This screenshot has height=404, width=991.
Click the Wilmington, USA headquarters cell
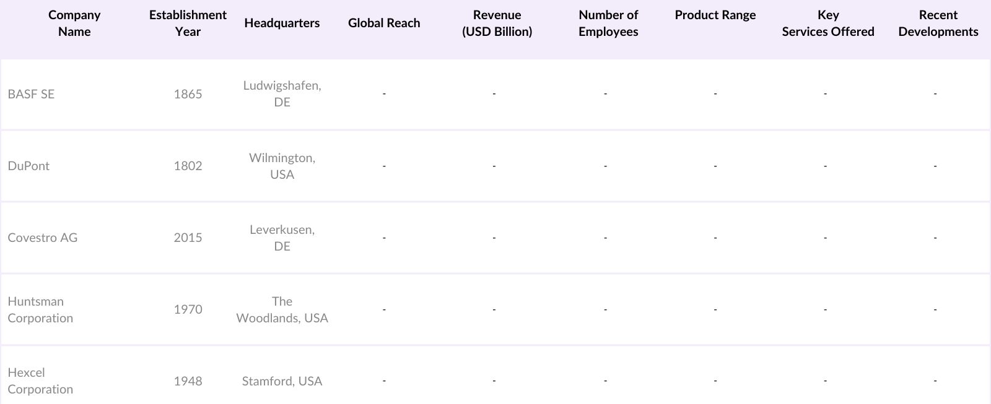(x=282, y=166)
